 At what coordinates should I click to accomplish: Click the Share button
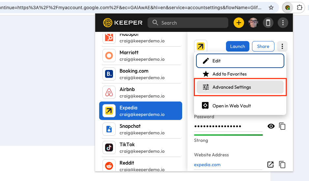[x=263, y=46]
